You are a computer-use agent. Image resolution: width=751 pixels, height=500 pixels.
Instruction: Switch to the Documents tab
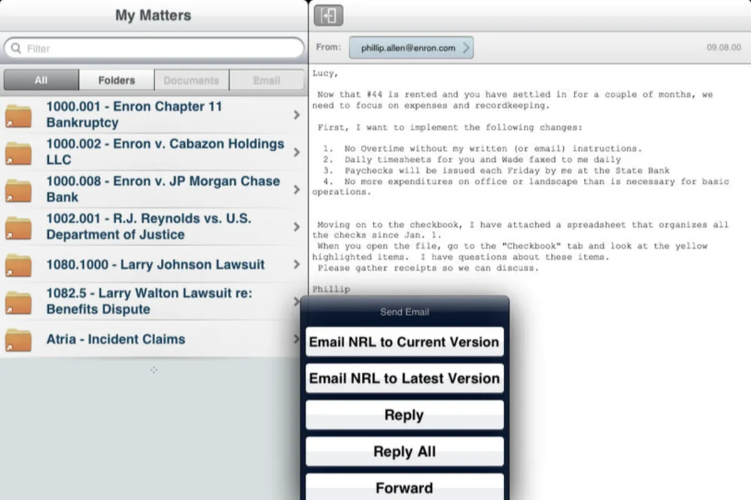[x=192, y=80]
